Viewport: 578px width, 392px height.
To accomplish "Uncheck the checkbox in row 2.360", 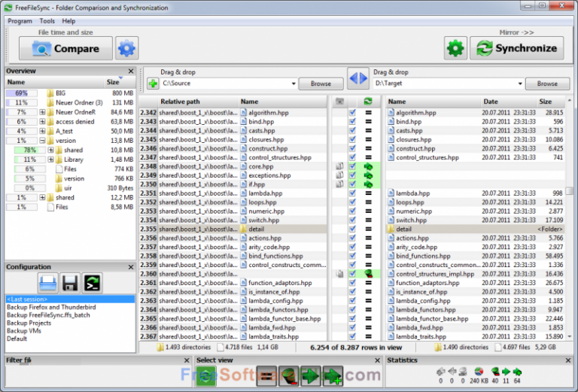I will click(352, 274).
